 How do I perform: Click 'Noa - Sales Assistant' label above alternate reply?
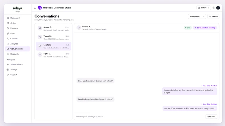point(209,86)
